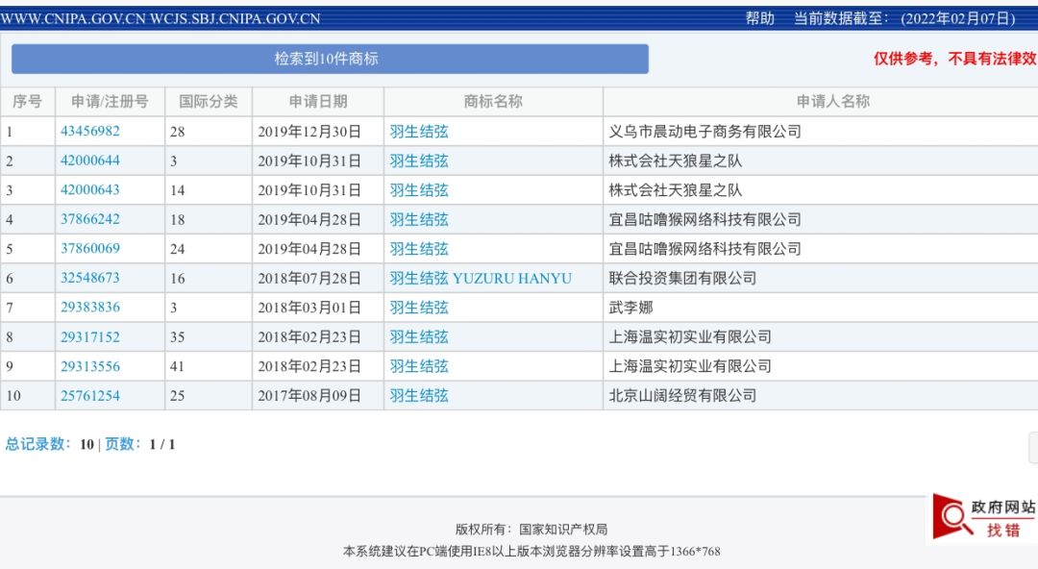Click the partially visible button right of pagination
The image size is (1038, 569).
[1032, 448]
